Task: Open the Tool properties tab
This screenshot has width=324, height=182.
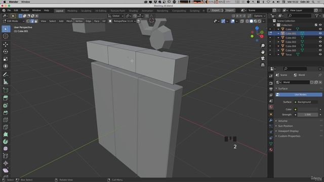Action: (x=271, y=76)
